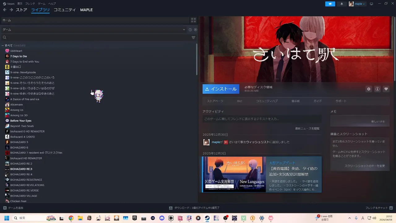Go forward with the right arrow
The height and width of the screenshot is (223, 396).
tap(11, 10)
